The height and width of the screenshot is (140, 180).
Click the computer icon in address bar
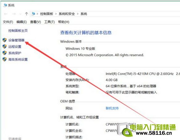coord(33,14)
